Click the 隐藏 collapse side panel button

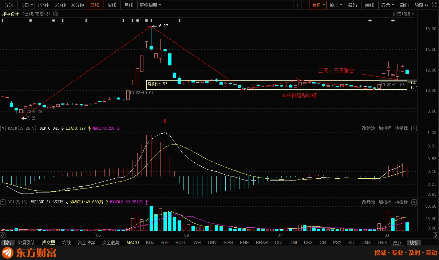(421, 5)
